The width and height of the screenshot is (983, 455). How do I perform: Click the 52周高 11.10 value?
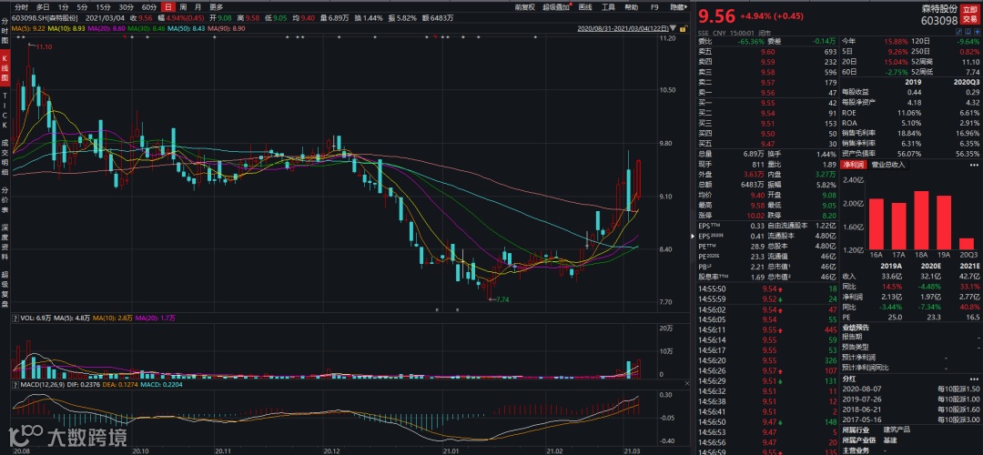(970, 62)
